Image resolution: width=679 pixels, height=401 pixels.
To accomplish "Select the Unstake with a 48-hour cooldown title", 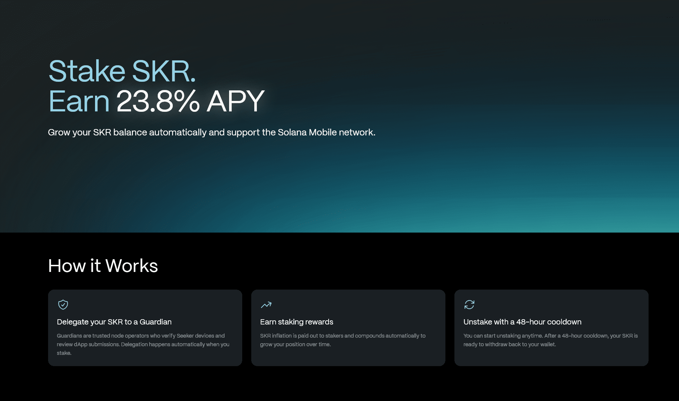I will pyautogui.click(x=522, y=322).
